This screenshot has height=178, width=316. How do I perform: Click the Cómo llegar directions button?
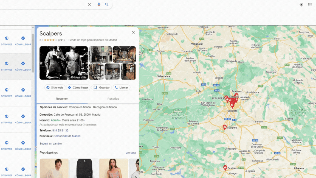[78, 88]
